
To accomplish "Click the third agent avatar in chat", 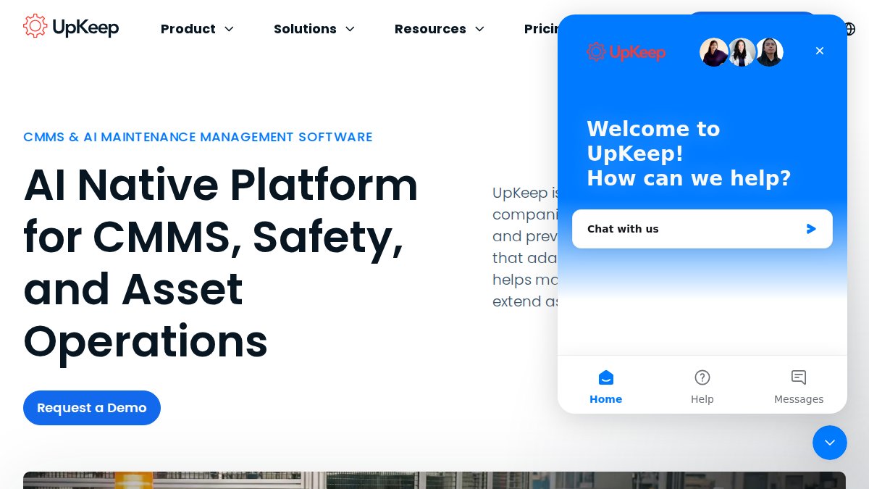I will (x=769, y=52).
